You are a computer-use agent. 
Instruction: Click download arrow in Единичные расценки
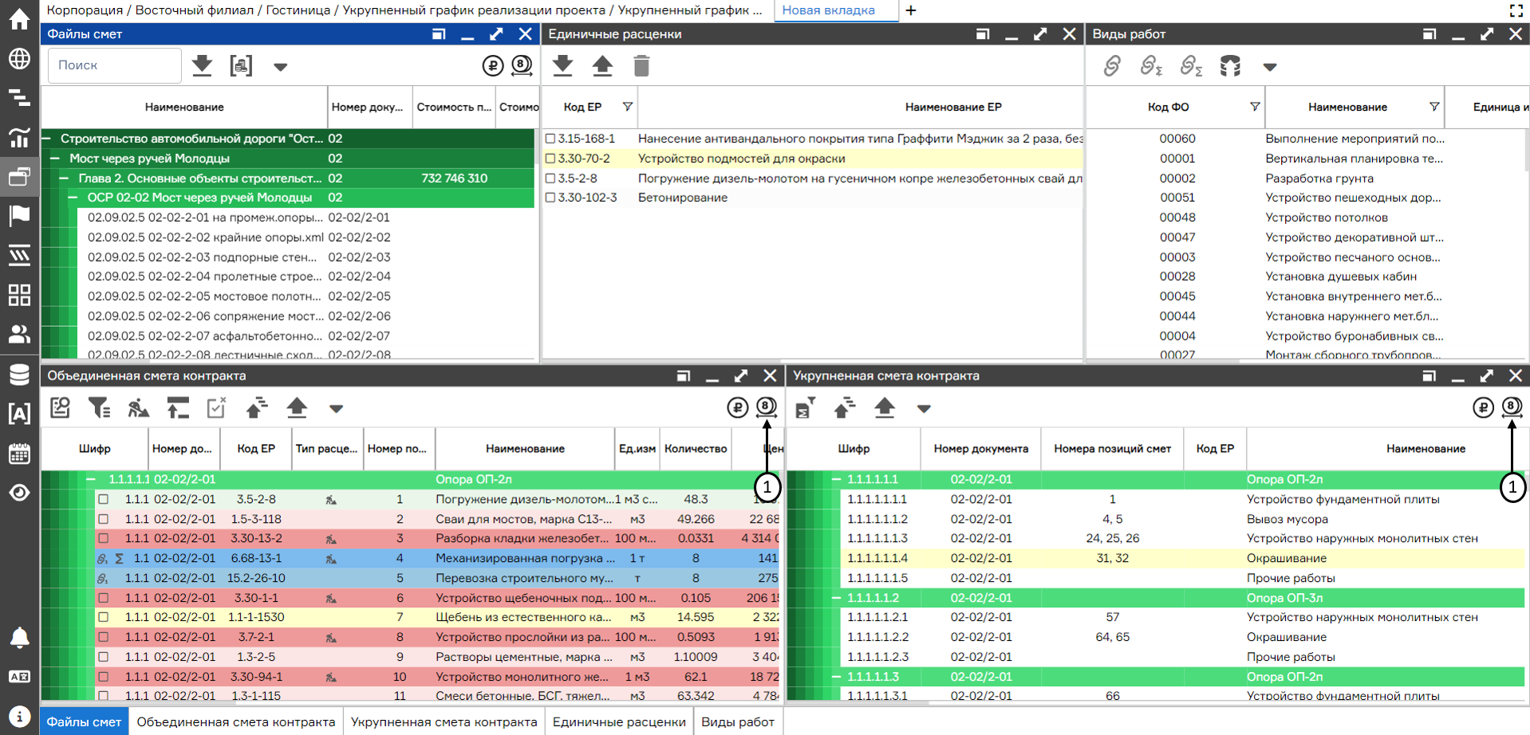[x=563, y=65]
